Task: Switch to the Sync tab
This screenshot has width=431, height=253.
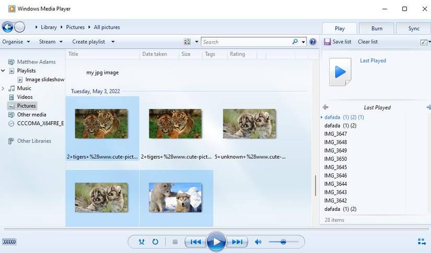Action: point(413,29)
